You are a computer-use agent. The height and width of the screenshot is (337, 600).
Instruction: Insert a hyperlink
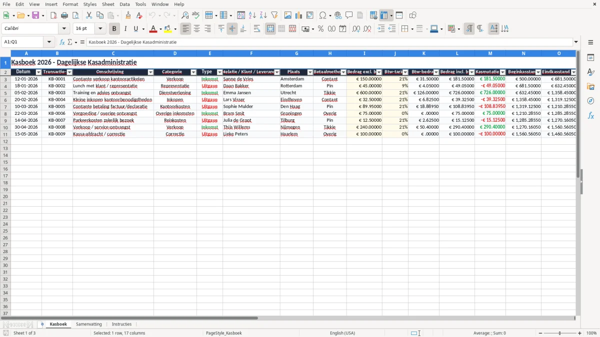[x=338, y=15]
